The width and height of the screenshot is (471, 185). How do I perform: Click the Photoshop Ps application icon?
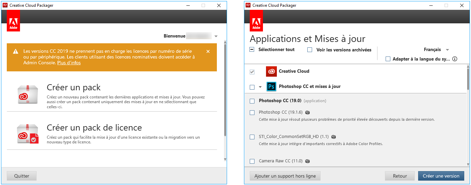click(271, 87)
